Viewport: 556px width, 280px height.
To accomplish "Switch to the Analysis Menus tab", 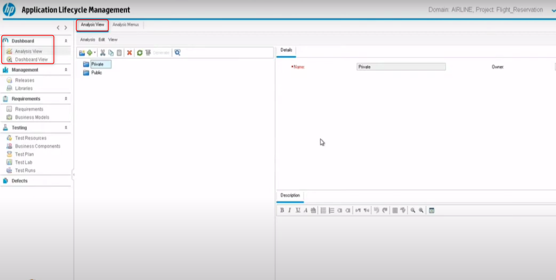I will click(x=126, y=25).
